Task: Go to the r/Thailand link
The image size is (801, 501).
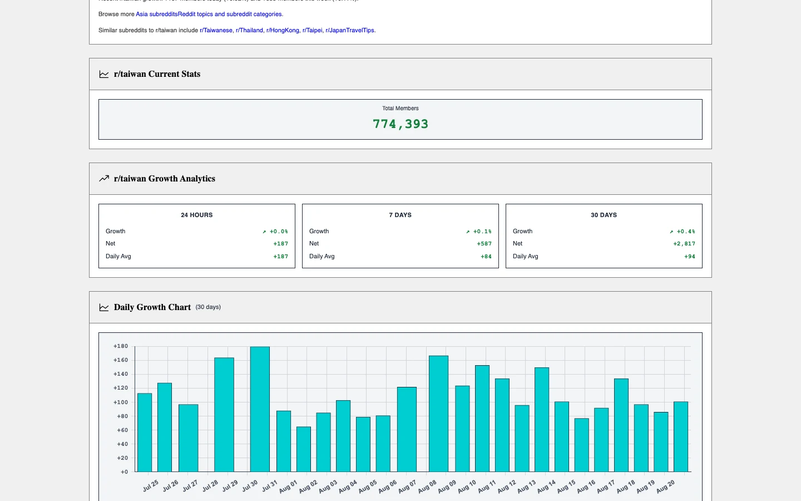Action: pos(249,31)
